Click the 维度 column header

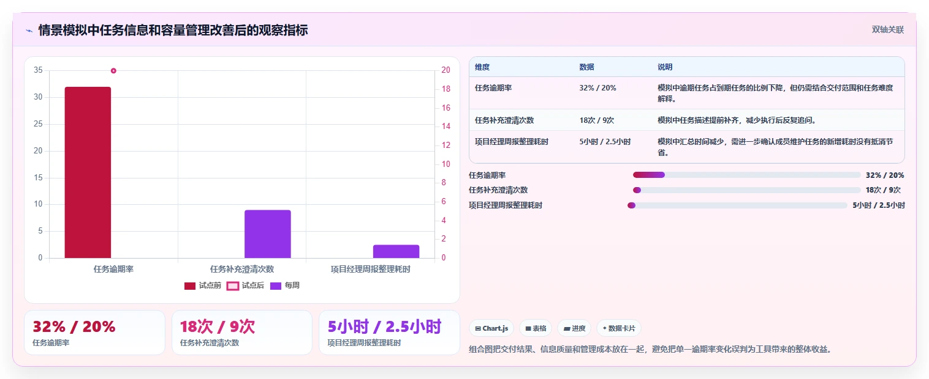(482, 67)
